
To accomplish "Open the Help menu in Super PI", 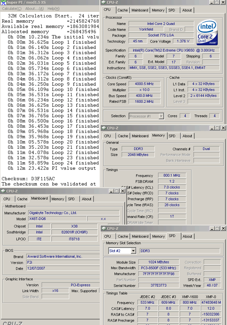I will 53,9.
